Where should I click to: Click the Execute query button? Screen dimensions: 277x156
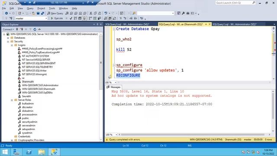click(57, 18)
